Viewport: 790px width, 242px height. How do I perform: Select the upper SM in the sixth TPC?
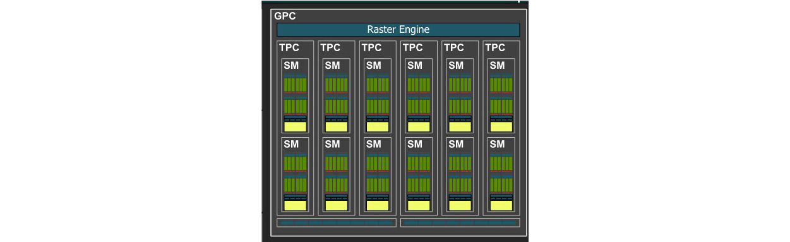coord(501,96)
